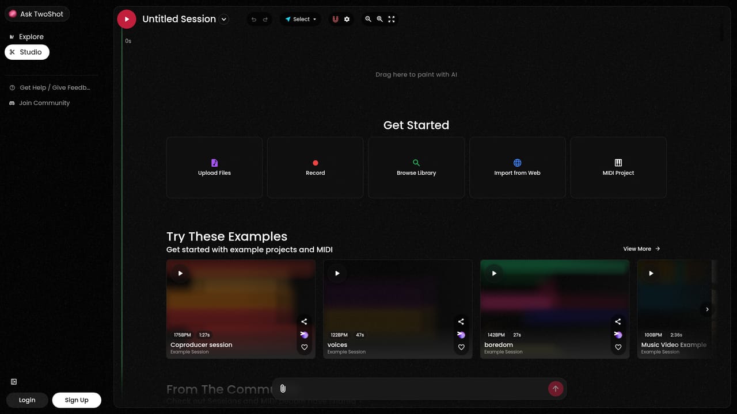The height and width of the screenshot is (414, 737).
Task: Open the Select tool dropdown
Action: [301, 19]
